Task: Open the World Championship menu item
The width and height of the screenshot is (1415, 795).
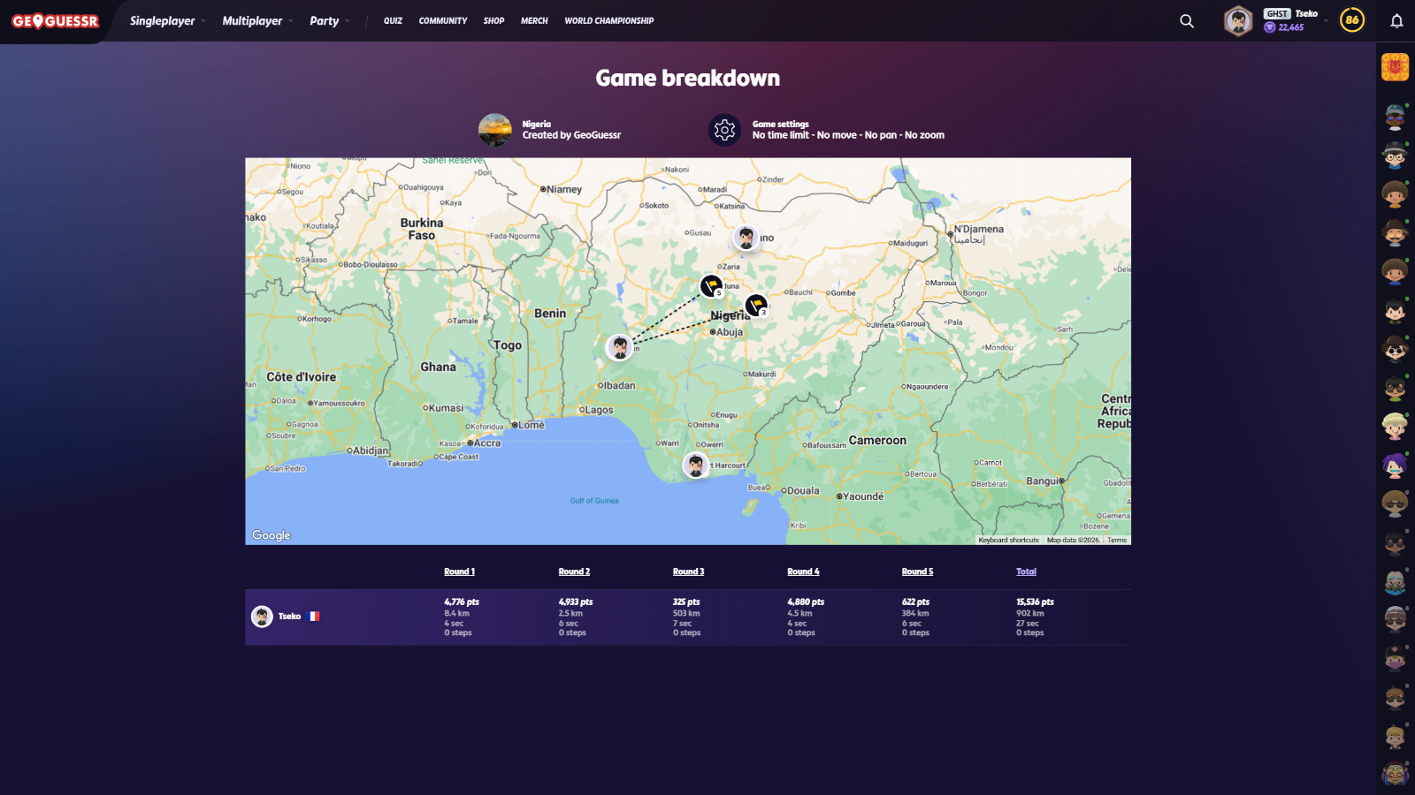Action: 608,21
